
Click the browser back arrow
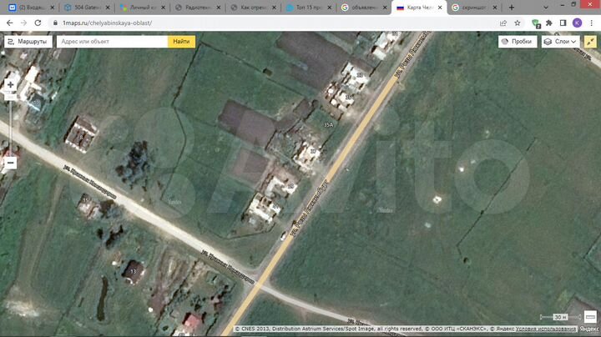pos(8,23)
